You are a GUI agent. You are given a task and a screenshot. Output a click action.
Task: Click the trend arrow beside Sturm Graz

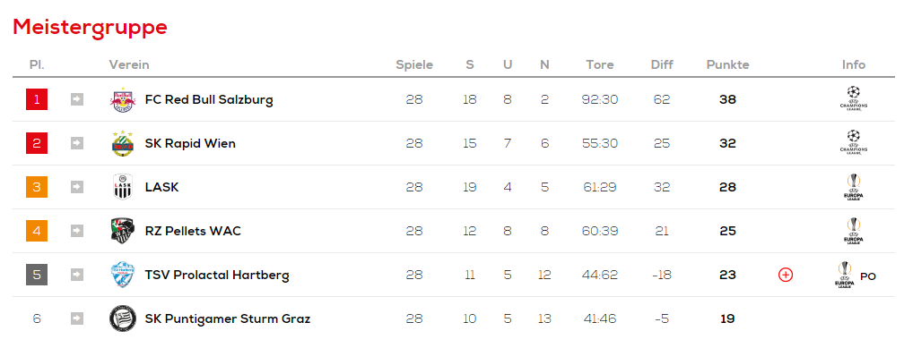pyautogui.click(x=77, y=318)
